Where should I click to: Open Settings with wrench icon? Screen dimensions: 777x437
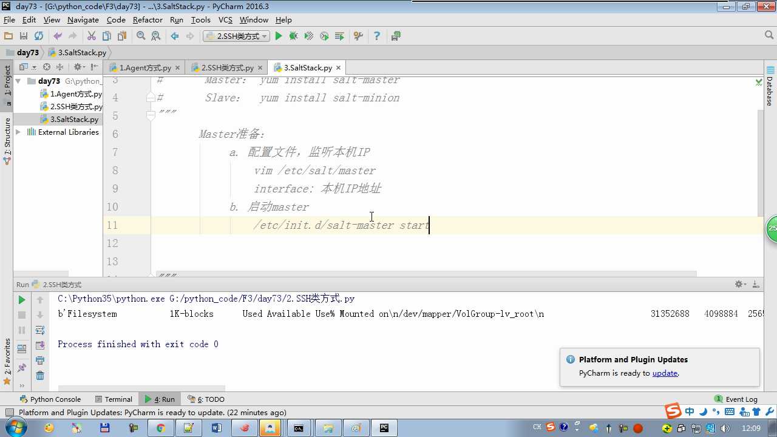[358, 36]
